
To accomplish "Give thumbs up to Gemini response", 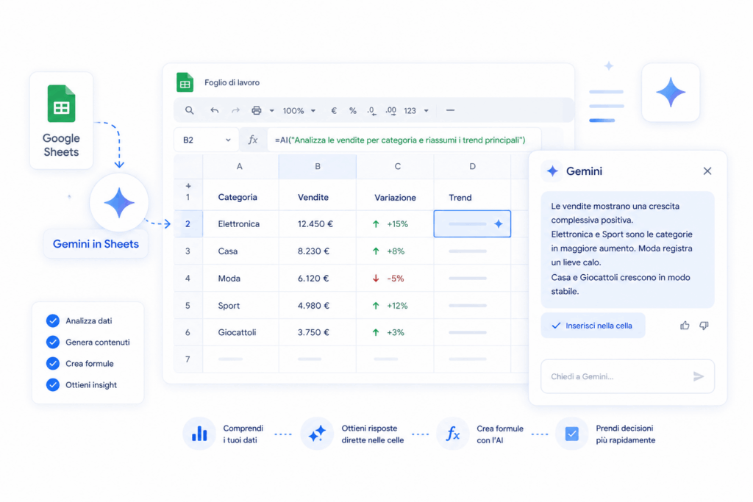I will [x=685, y=326].
